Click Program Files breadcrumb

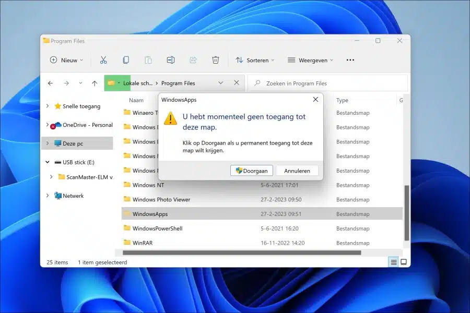click(178, 83)
